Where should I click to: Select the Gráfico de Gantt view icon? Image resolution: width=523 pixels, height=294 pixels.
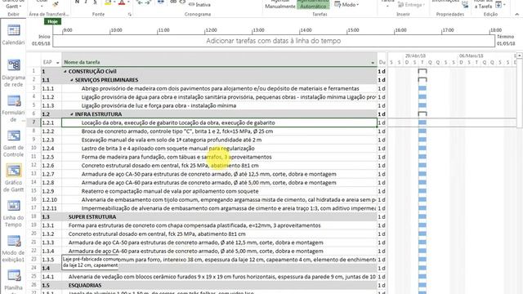coord(13,178)
